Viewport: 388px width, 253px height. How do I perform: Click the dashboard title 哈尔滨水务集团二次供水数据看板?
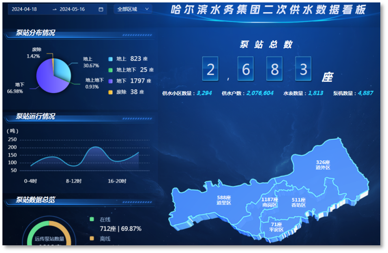tap(268, 10)
